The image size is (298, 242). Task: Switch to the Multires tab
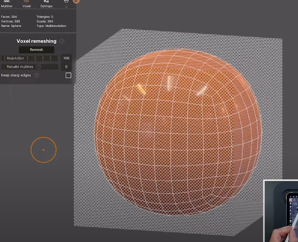6,4
